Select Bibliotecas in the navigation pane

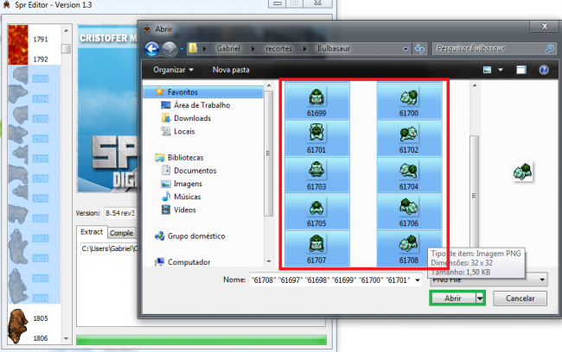[x=185, y=157]
